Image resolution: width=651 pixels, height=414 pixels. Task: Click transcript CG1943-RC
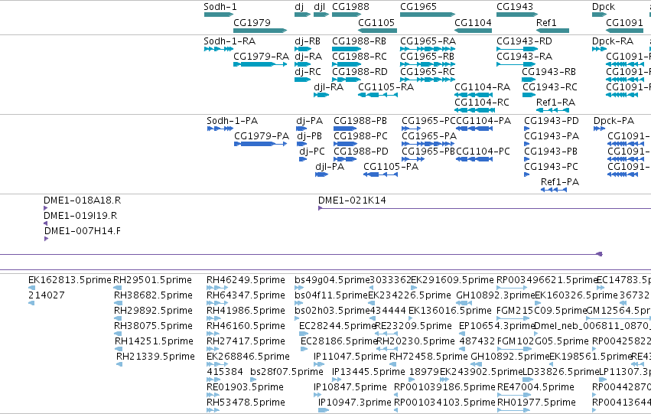tap(529, 95)
